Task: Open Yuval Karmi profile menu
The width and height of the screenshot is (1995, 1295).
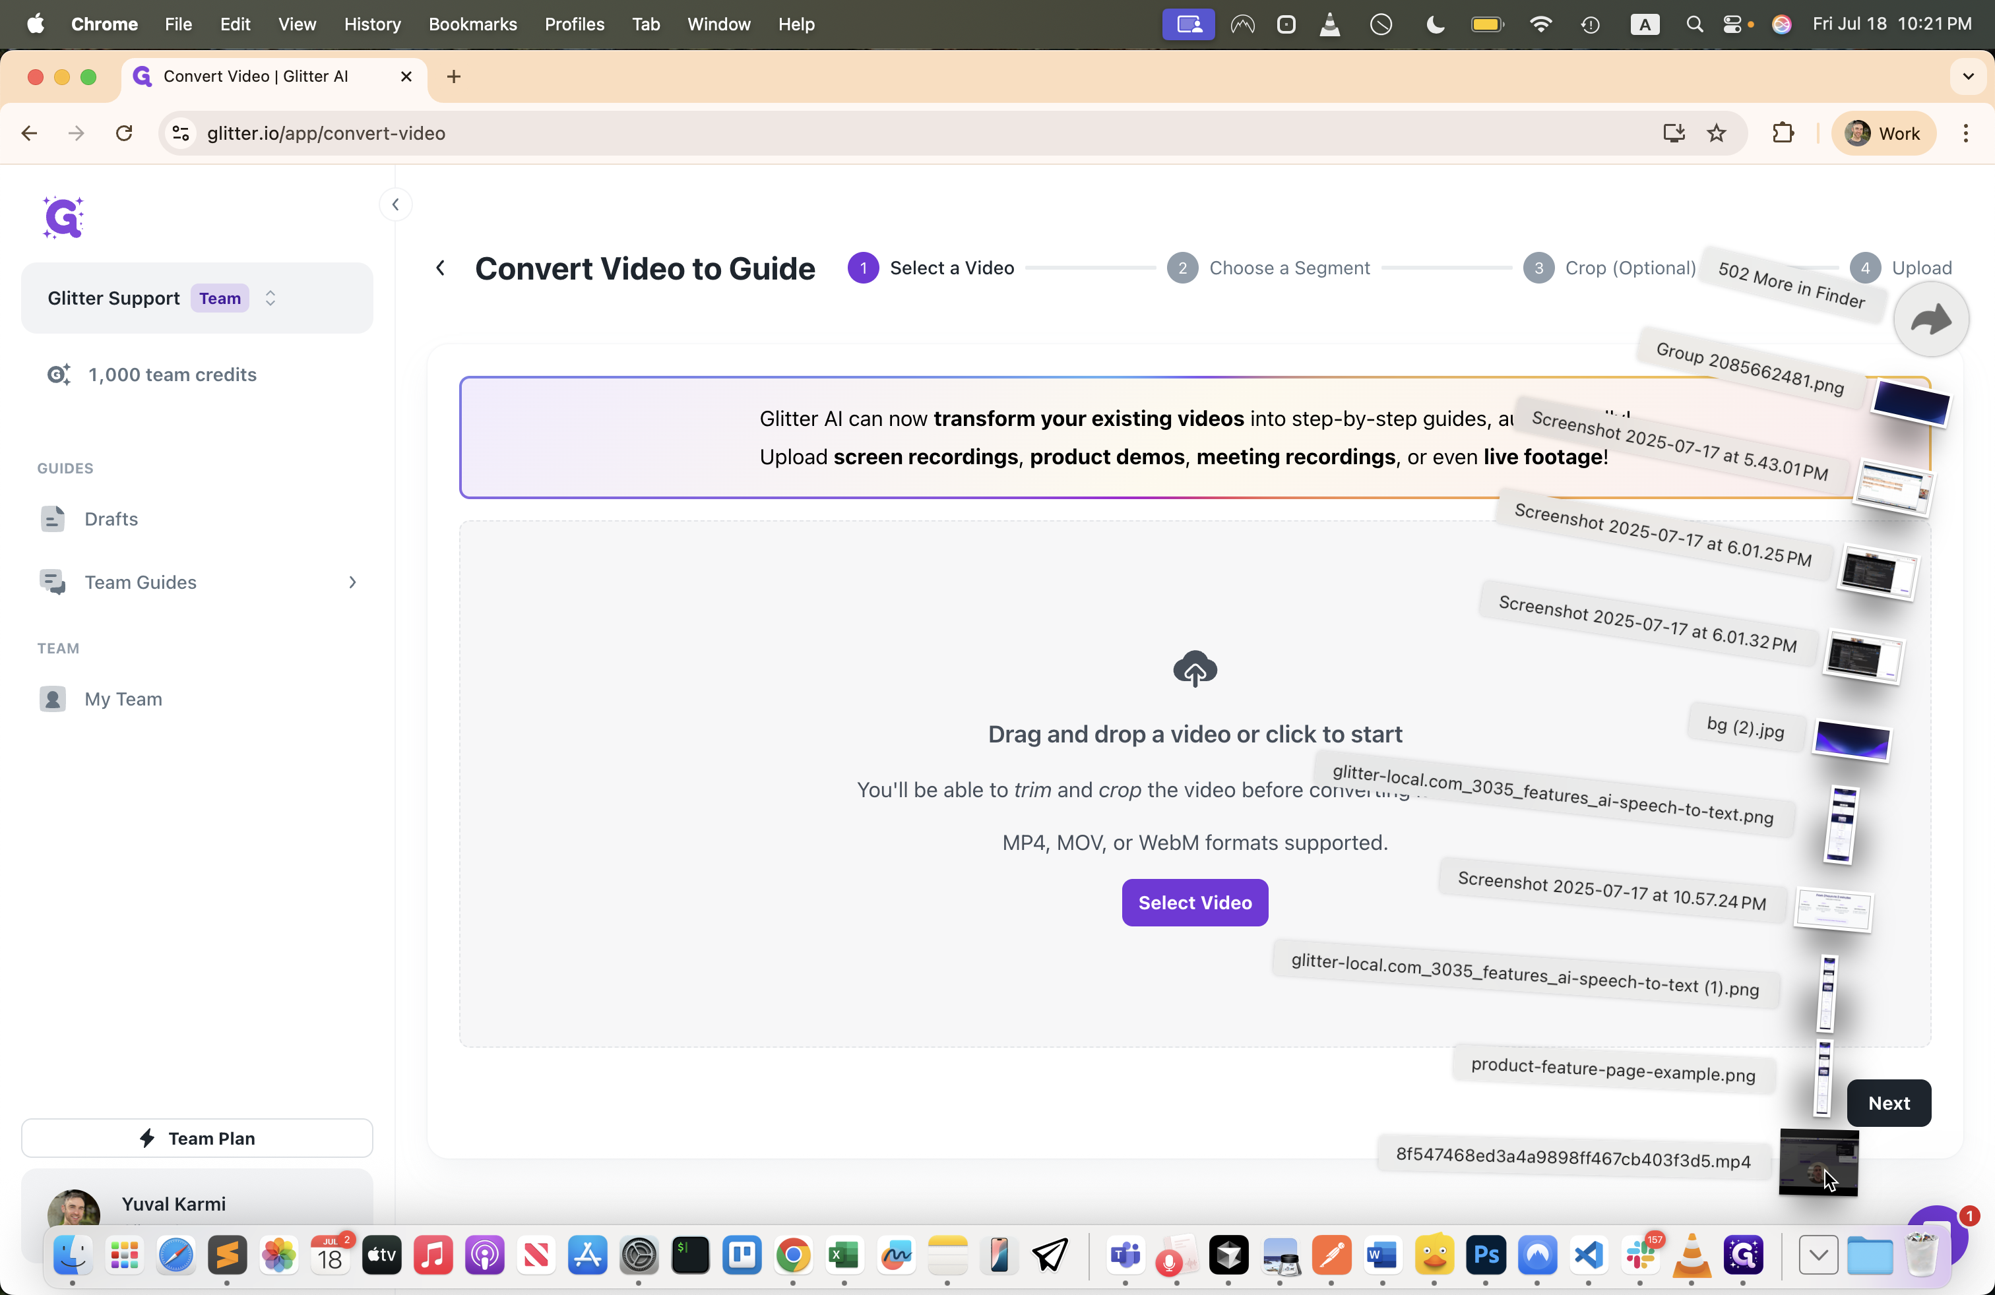Action: point(197,1206)
